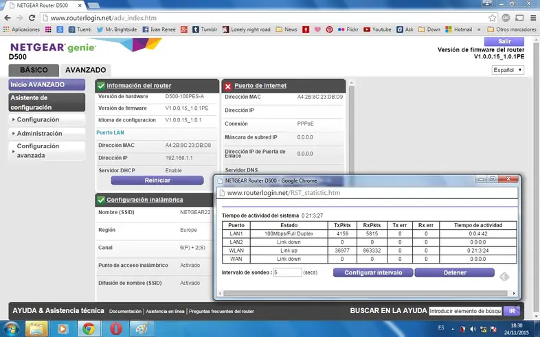Click the help search input field
The height and width of the screenshot is (337, 540).
click(x=465, y=311)
